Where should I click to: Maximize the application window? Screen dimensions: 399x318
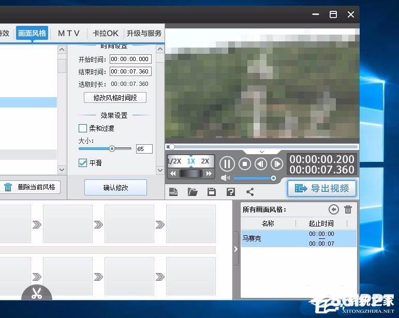333,14
